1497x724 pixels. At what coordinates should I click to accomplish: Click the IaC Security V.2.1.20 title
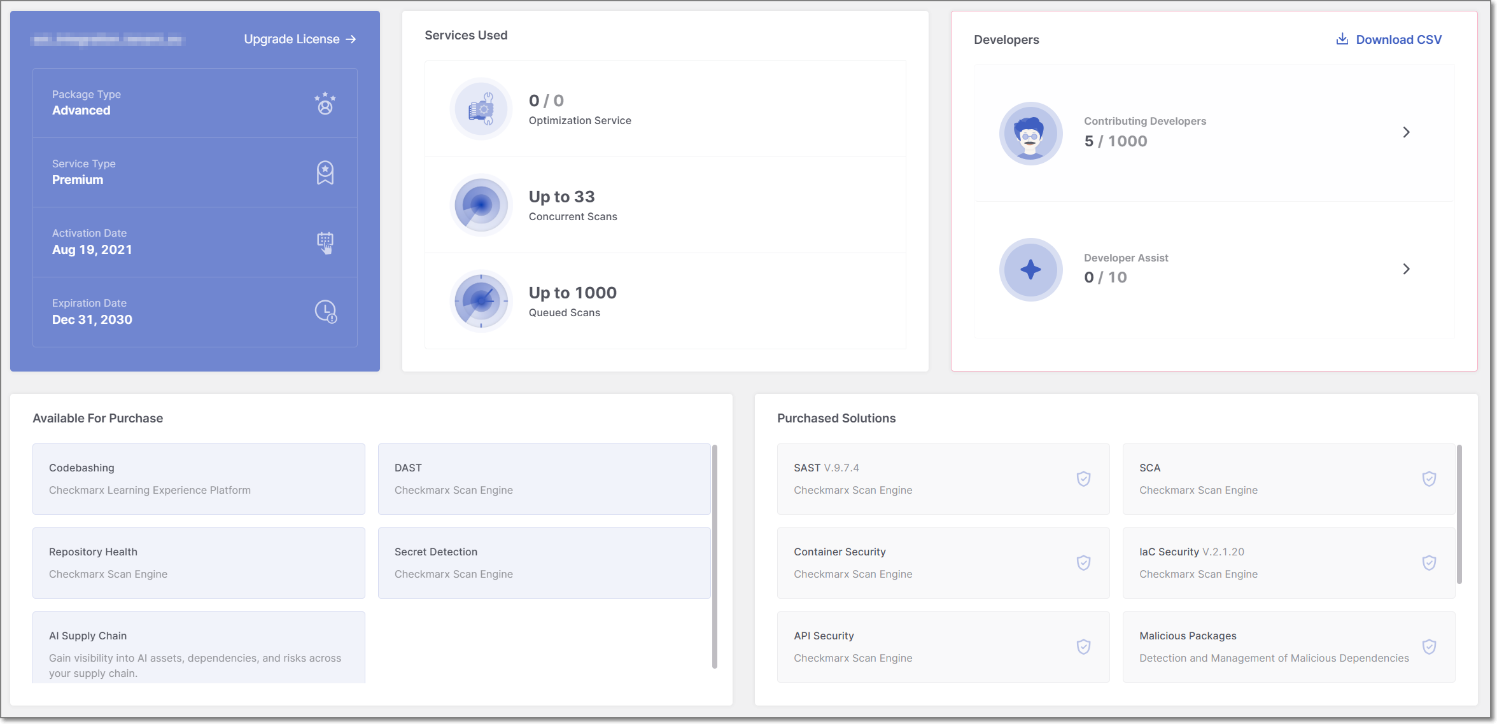1191,552
